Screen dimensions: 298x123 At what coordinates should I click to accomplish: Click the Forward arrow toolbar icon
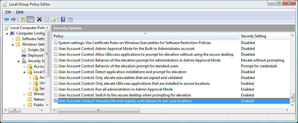tap(13, 19)
